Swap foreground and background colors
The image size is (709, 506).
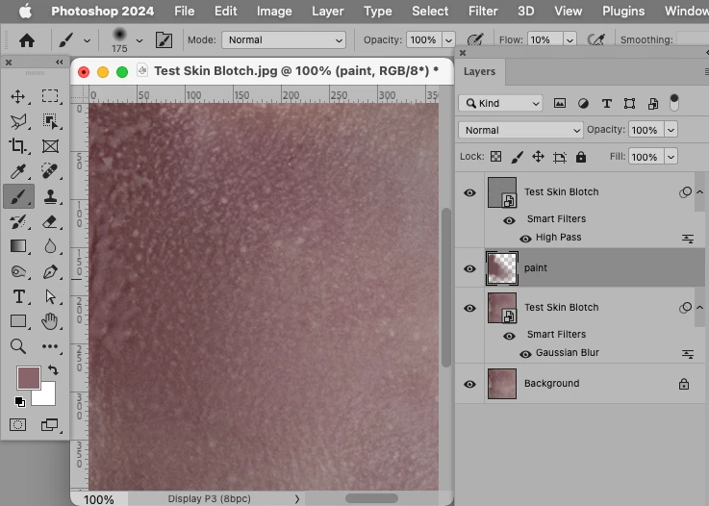pos(53,370)
